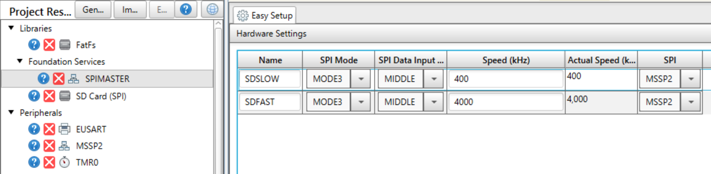Click the globe icon button
Screen dimensions: 711x174
212,10
